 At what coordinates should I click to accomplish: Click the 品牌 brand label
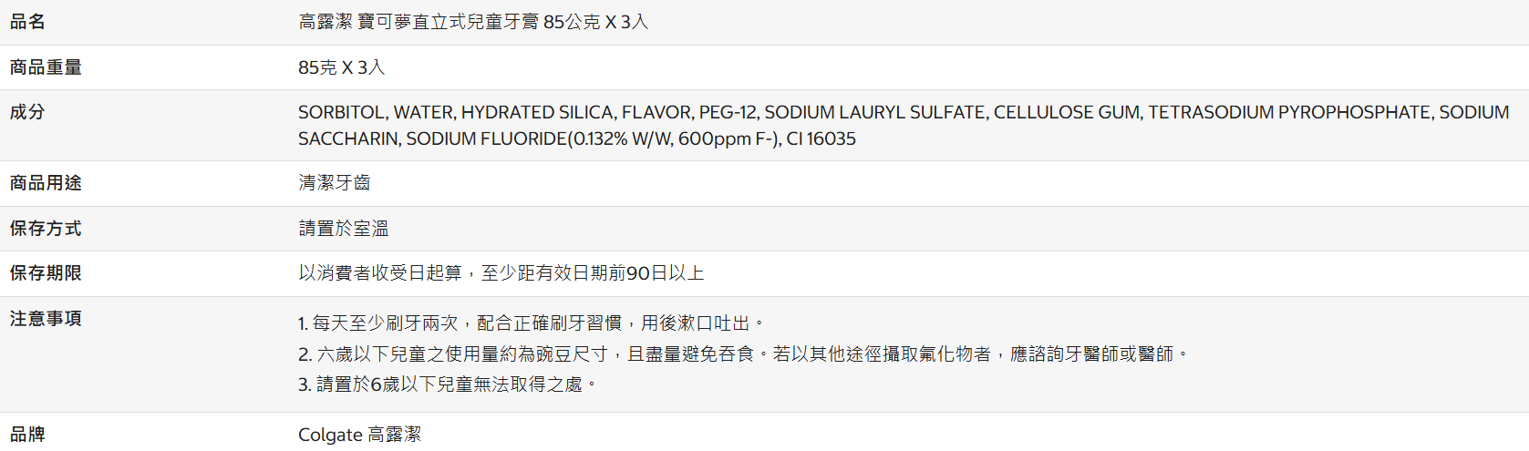point(27,435)
